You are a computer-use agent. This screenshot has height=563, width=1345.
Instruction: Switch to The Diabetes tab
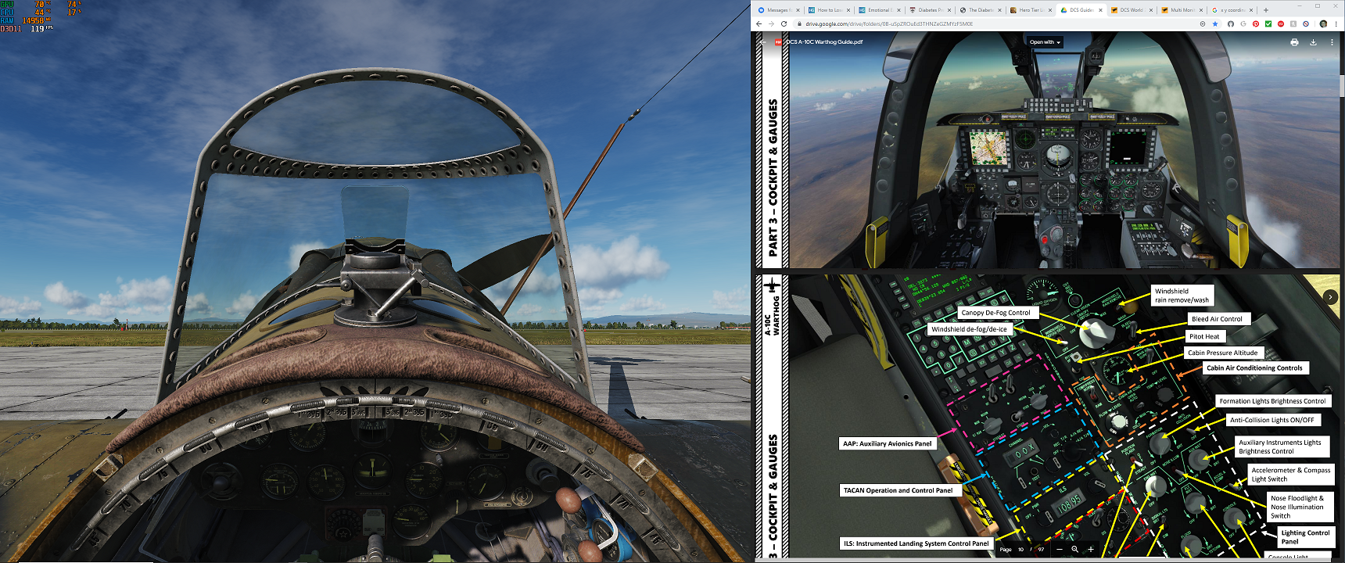coord(980,10)
